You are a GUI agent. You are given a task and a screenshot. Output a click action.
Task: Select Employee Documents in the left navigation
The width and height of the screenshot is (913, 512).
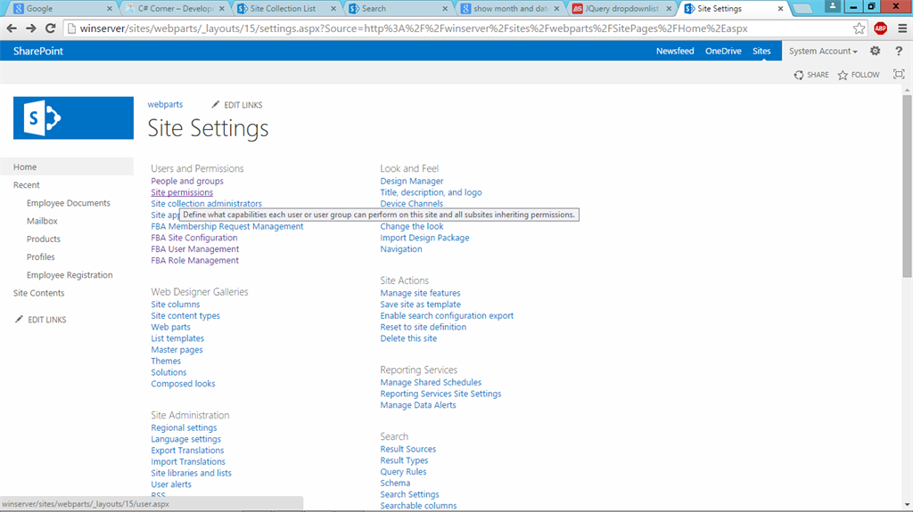(69, 203)
